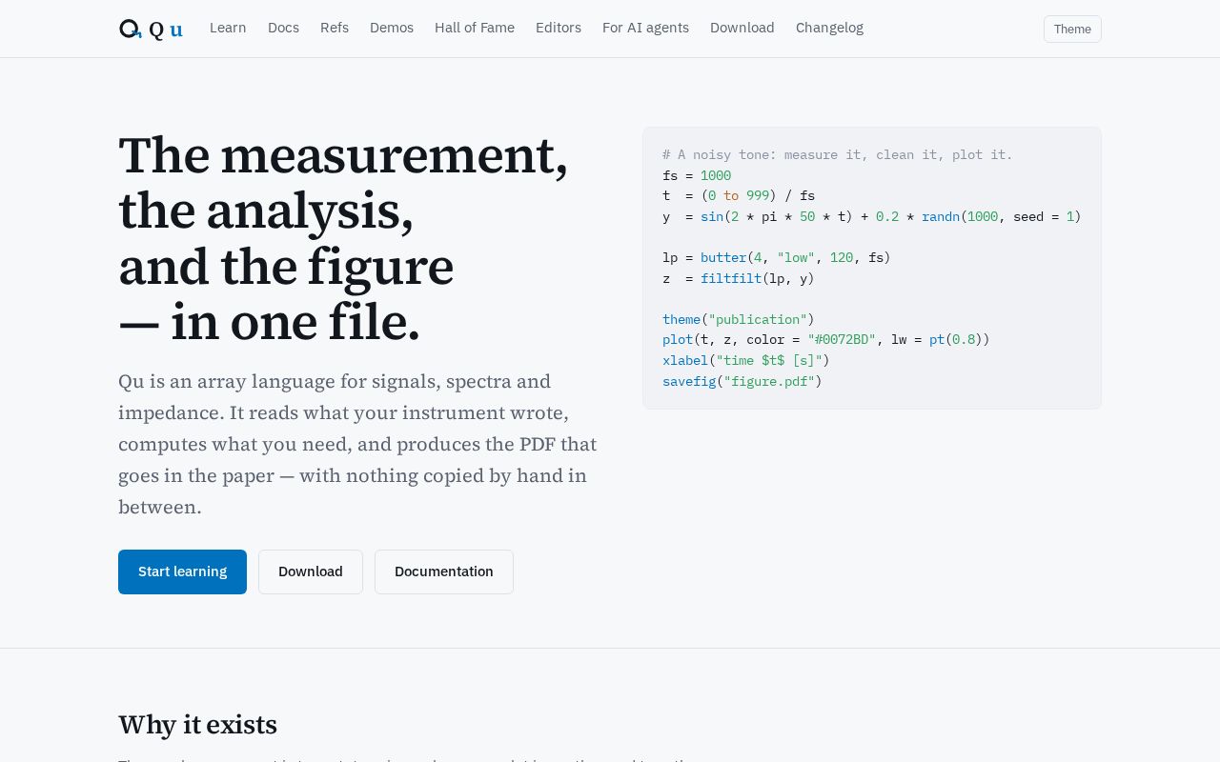Navigate to Editors
Image resolution: width=1220 pixels, height=762 pixels.
(x=559, y=28)
